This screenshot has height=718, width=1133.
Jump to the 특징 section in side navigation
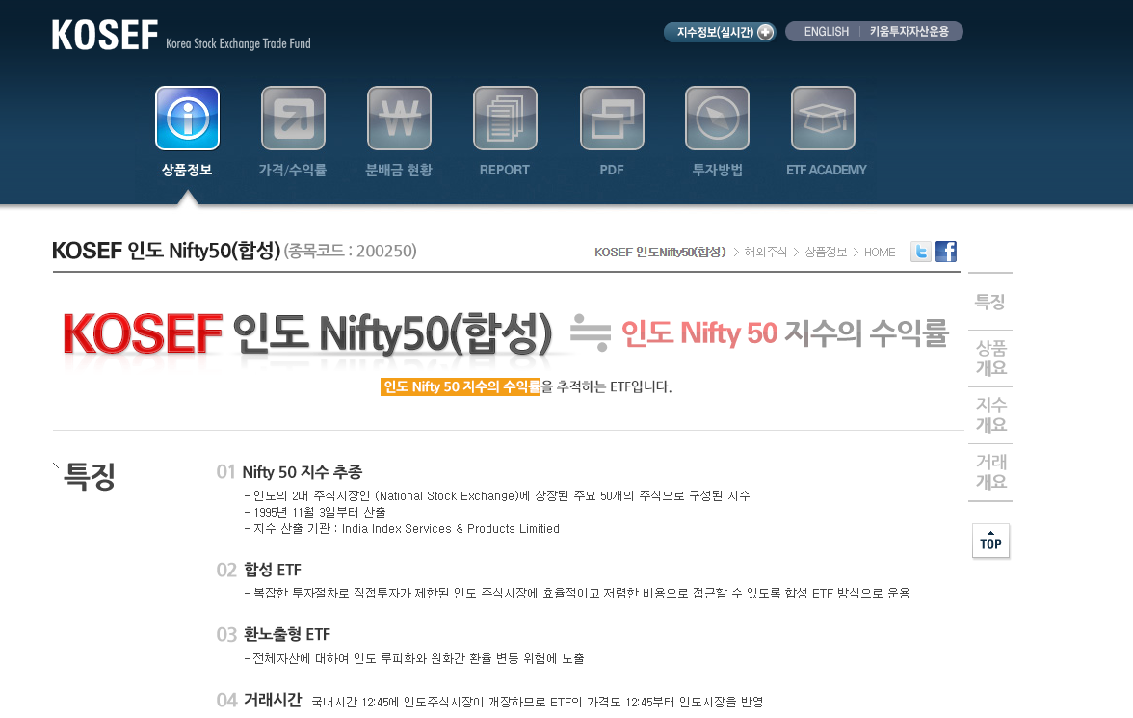(990, 302)
